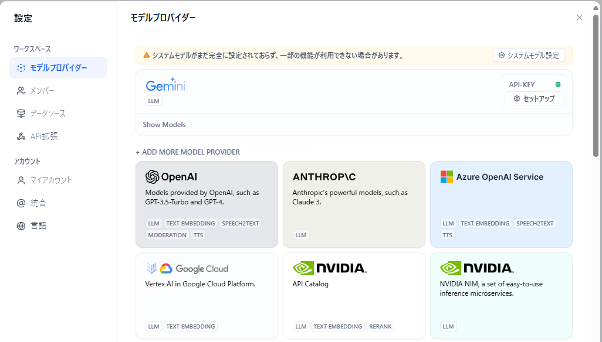The width and height of the screenshot is (602, 342).
Task: Open the Members (メンバー) icon
Action: click(21, 91)
